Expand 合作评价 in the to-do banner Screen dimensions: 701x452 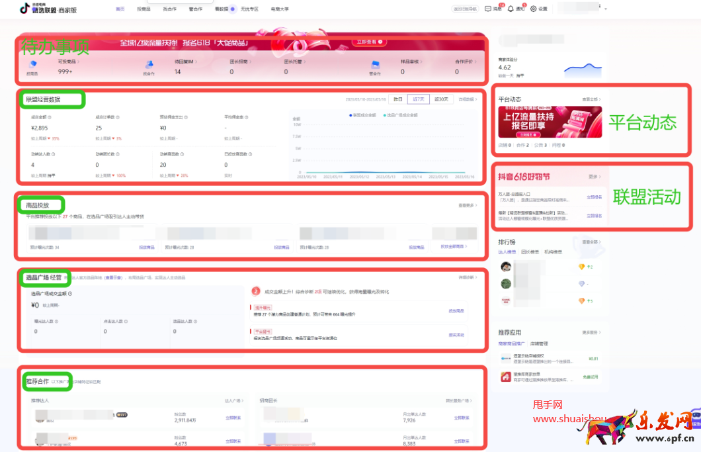pyautogui.click(x=466, y=62)
